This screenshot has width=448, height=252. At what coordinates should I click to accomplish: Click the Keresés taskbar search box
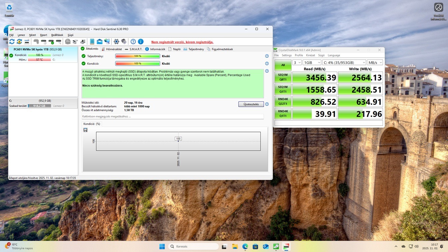click(193, 247)
